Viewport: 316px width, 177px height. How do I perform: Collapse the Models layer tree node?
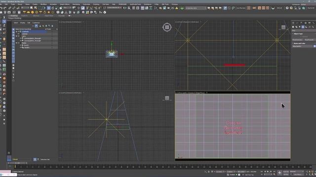[x=16, y=43]
